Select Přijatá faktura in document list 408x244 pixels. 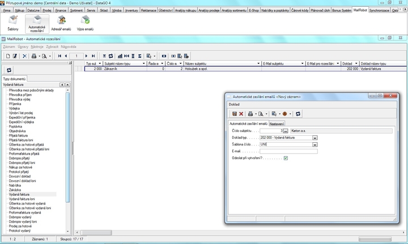[18, 135]
